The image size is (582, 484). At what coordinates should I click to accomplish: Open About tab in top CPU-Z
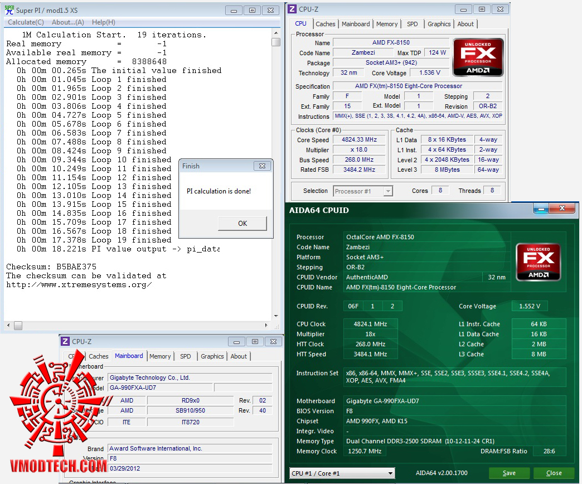click(465, 24)
